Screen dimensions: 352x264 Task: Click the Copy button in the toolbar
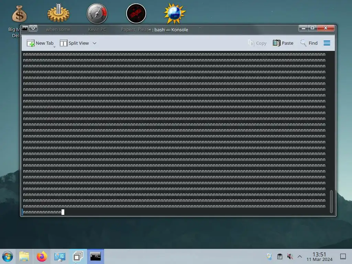(x=257, y=43)
